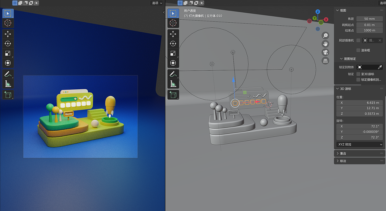The image size is (386, 211).
Task: Click the Z axis on navigation gizmo
Action: point(318,12)
